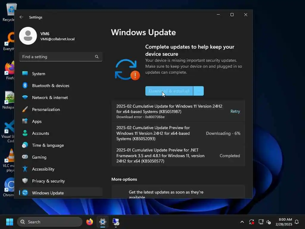Click the Windows Update sync icon in sidebar
The image size is (305, 229).
pyautogui.click(x=25, y=193)
